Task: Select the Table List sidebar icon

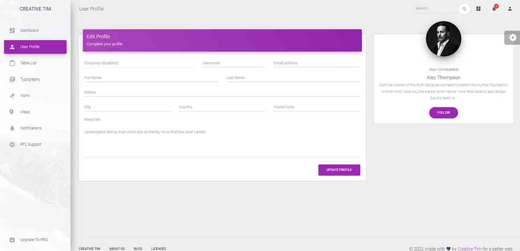Action: tap(12, 63)
